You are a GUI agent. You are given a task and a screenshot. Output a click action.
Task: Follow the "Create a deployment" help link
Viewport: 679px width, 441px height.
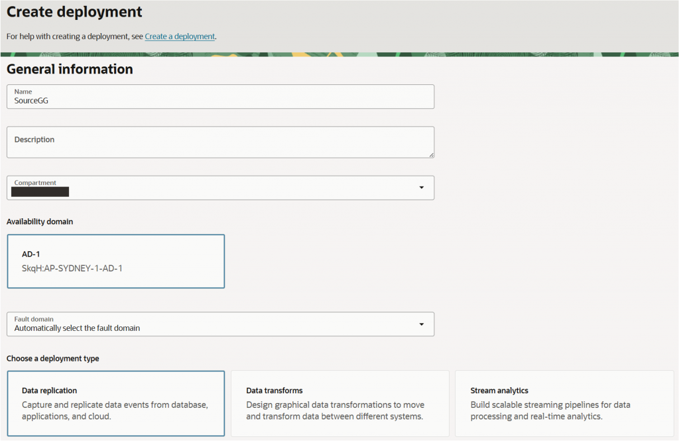(x=179, y=36)
